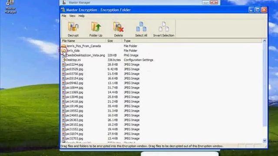Click the Configuration Settings type cell
The height and width of the screenshot is (156, 278).
(x=139, y=60)
